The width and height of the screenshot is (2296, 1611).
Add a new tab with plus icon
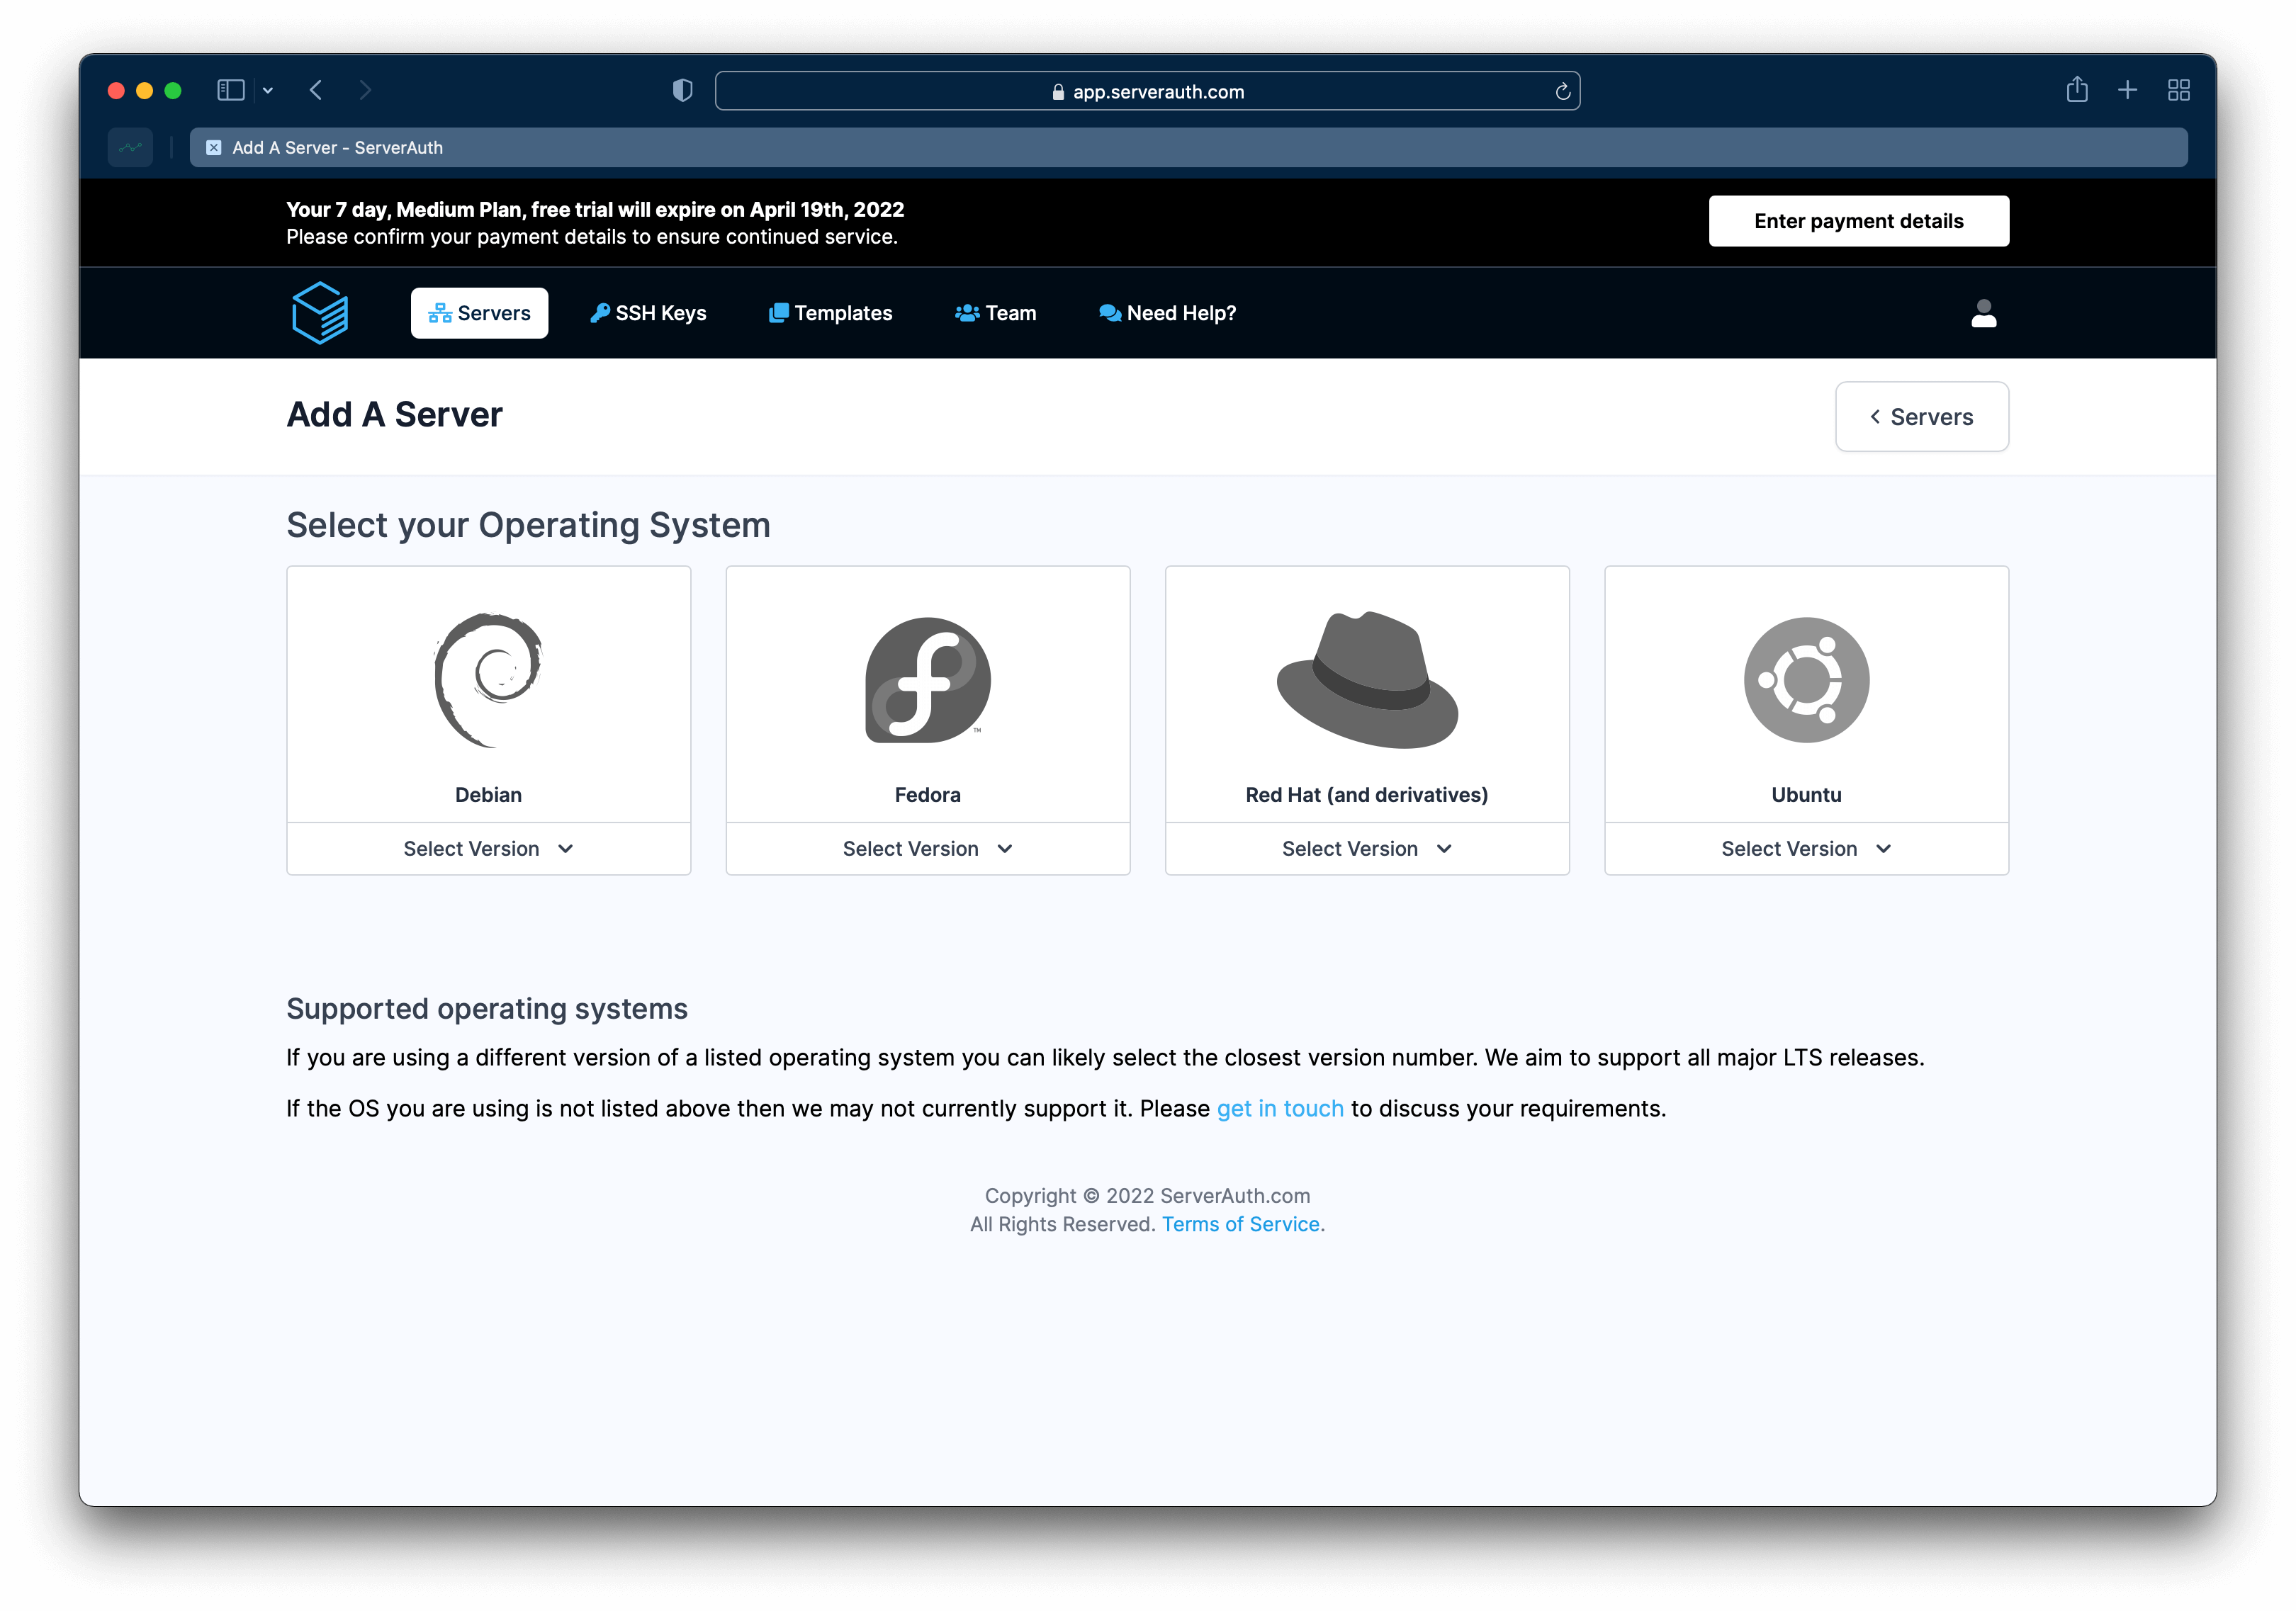point(2128,90)
